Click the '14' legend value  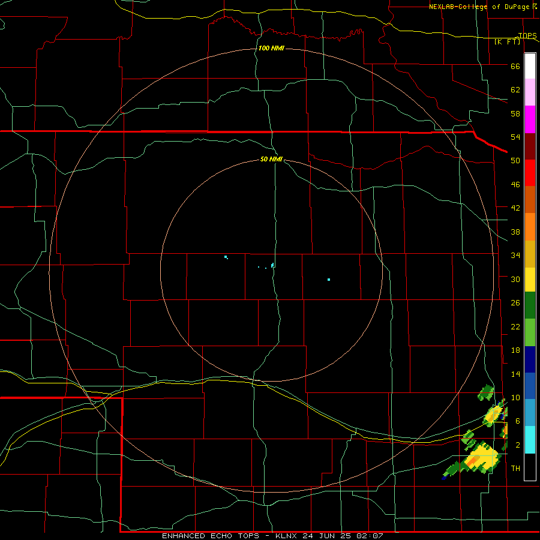(x=515, y=374)
